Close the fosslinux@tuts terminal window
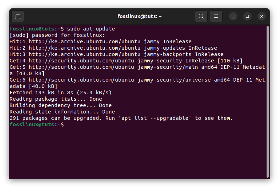Viewport: 279px width, 189px height. click(x=262, y=17)
